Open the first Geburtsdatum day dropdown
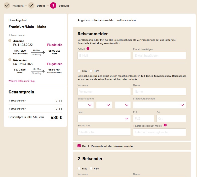Screen dimensions: 197x177 86,105
